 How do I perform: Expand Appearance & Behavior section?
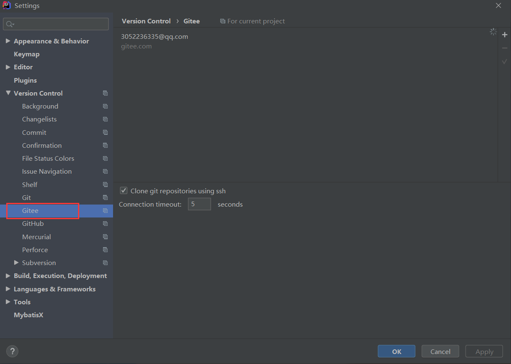coord(8,41)
